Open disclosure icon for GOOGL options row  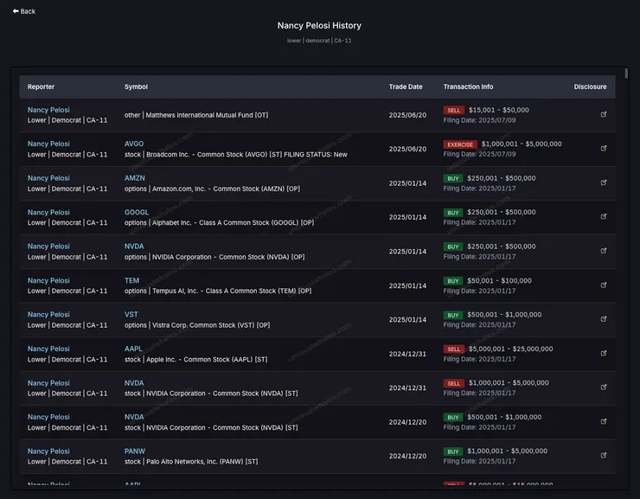(603, 216)
